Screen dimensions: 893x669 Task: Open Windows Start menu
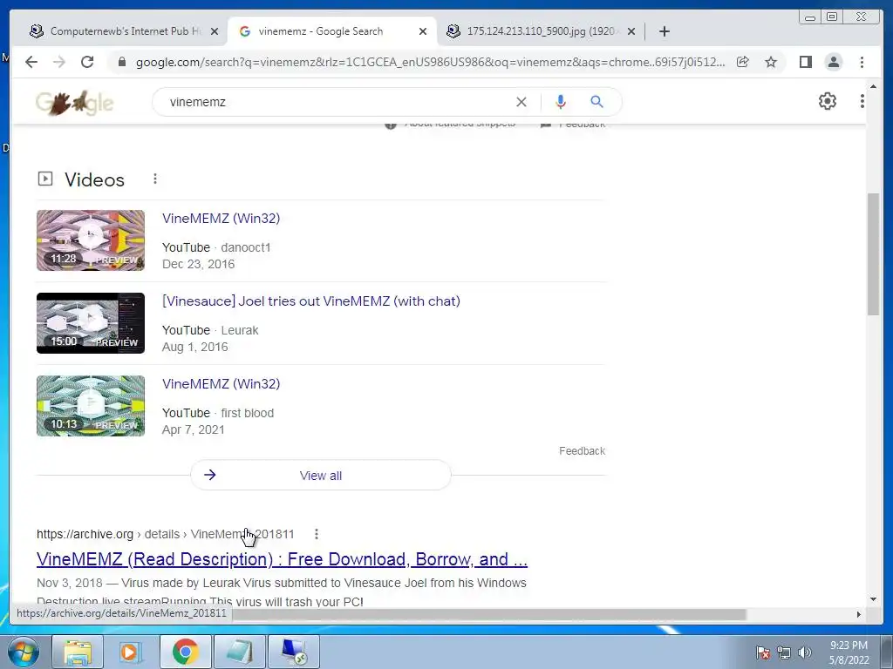(24, 652)
